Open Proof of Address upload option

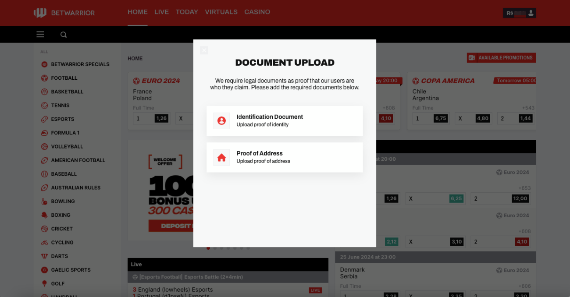[x=285, y=157]
